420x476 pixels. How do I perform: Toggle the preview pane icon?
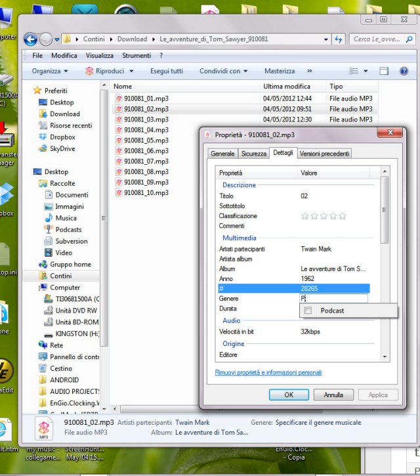point(385,71)
